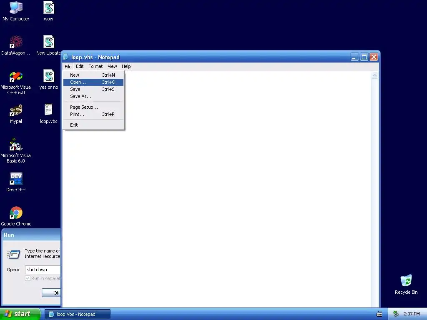Choose Save As... menu entry
The image size is (427, 320).
pos(93,96)
